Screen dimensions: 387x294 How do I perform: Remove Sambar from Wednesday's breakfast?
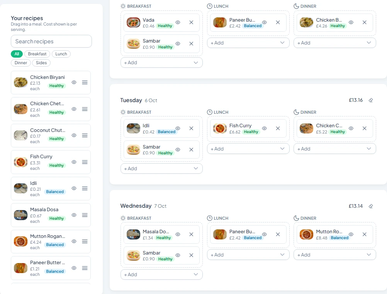(x=191, y=255)
